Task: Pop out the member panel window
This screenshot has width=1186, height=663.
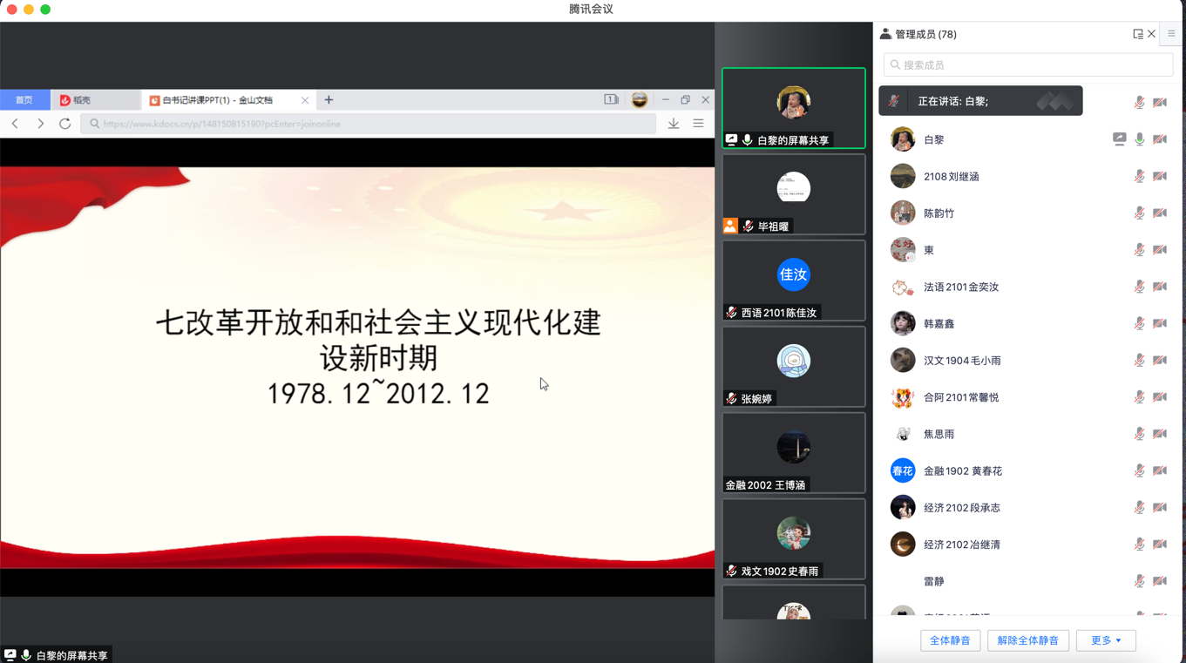Action: tap(1137, 34)
